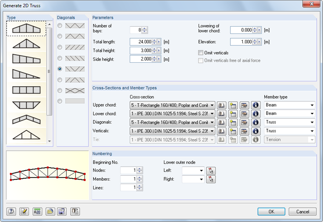The height and width of the screenshot is (222, 323).
Task: Show cross-section info for Lower chord
Action: tap(256, 114)
